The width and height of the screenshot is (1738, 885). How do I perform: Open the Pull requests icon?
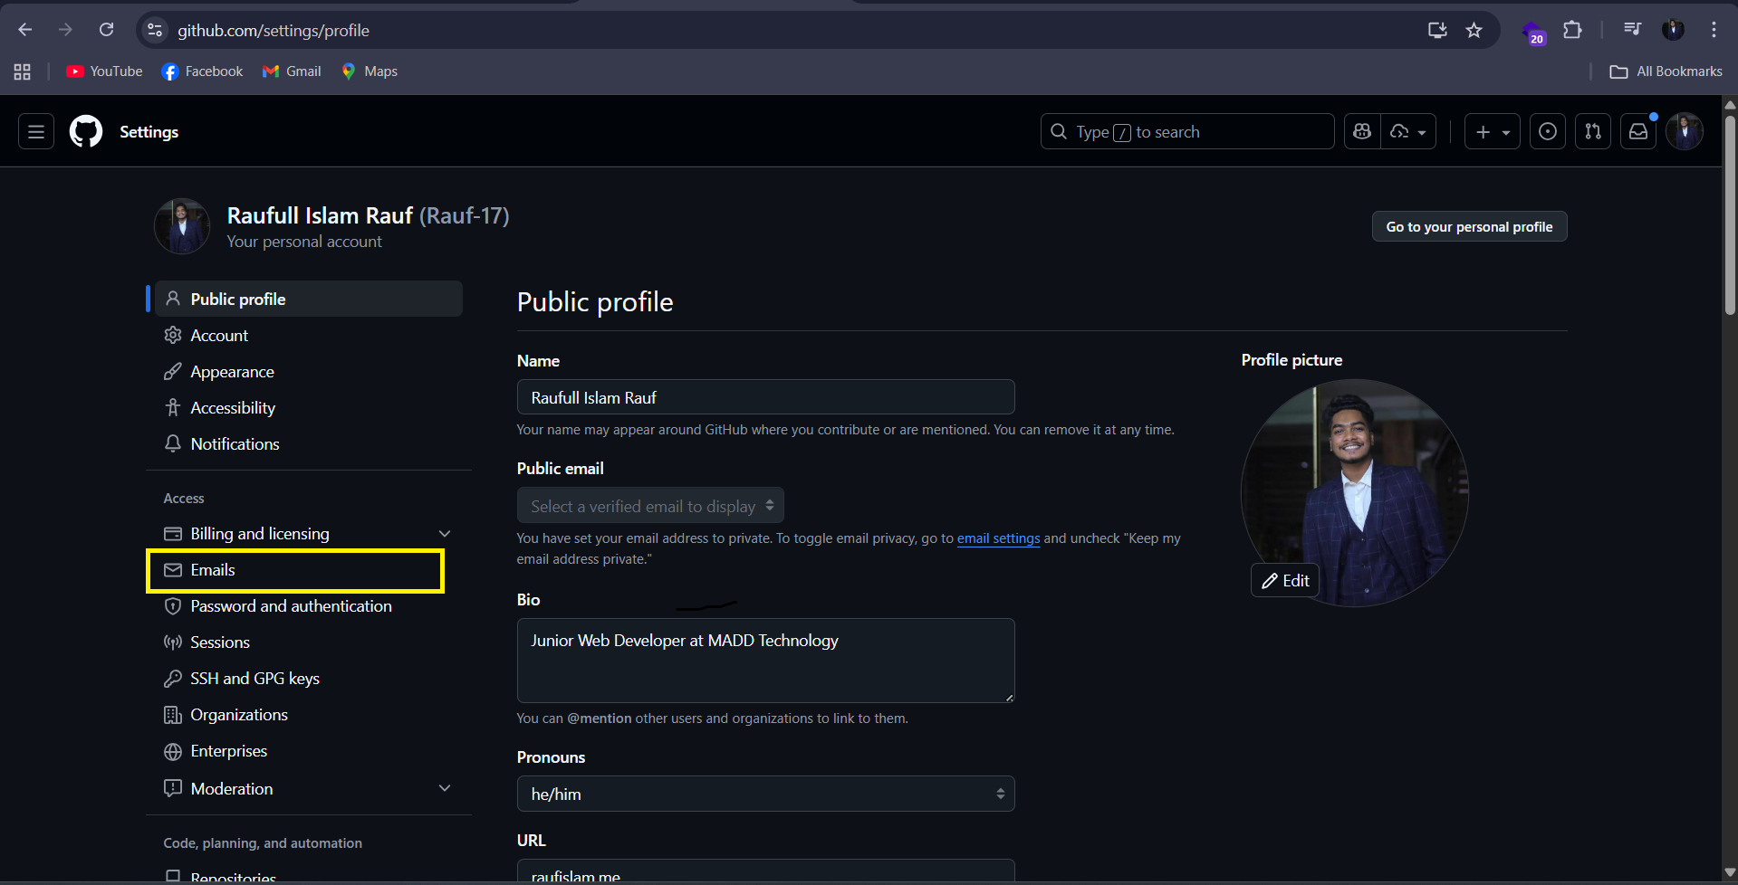click(1593, 132)
